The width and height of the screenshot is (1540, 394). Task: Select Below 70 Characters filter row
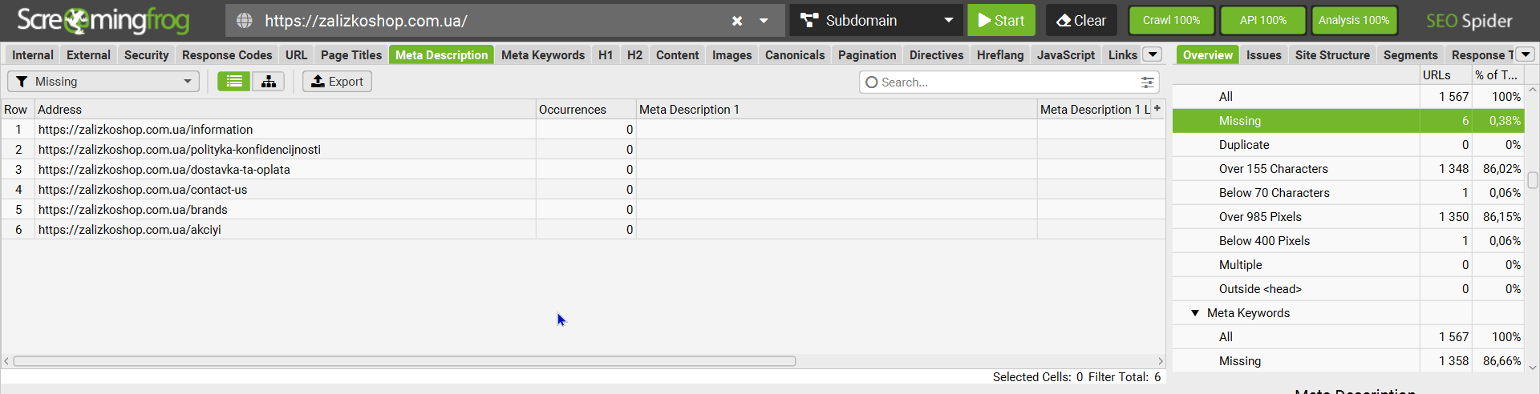tap(1347, 193)
